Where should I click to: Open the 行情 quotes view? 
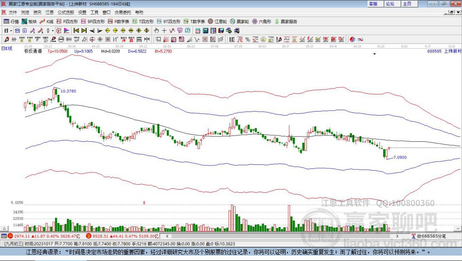click(x=11, y=22)
